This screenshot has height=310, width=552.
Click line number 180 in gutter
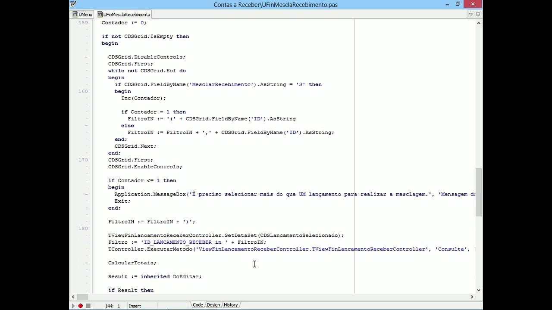click(83, 229)
